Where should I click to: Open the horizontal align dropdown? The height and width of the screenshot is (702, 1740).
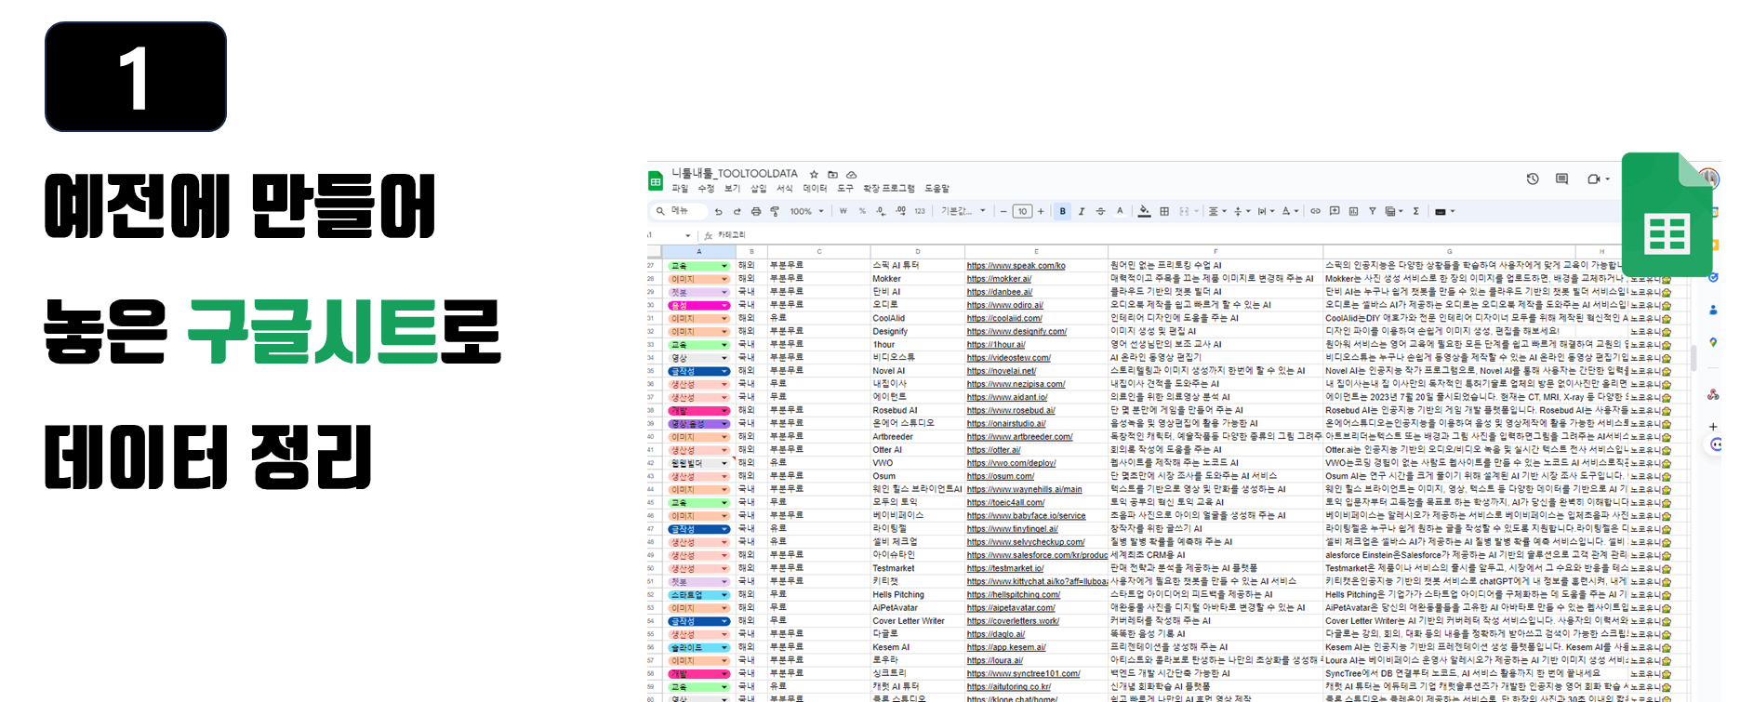point(1217,211)
